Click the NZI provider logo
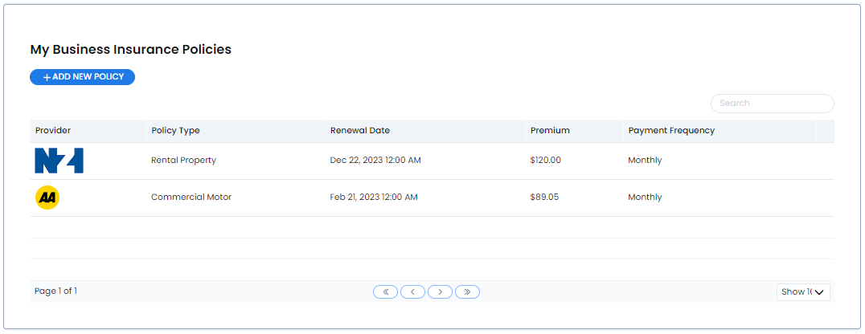Screen dimensions: 865x334 point(59,161)
